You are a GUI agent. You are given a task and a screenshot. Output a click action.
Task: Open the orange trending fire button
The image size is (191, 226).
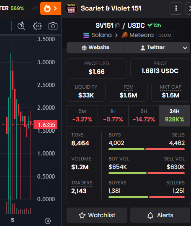coord(51,8)
